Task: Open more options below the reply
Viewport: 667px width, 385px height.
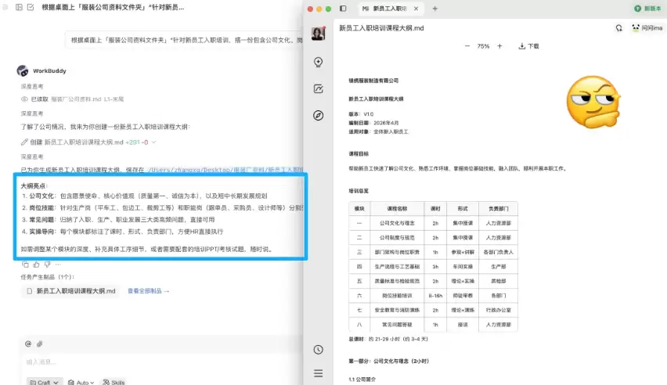Action: click(58, 264)
